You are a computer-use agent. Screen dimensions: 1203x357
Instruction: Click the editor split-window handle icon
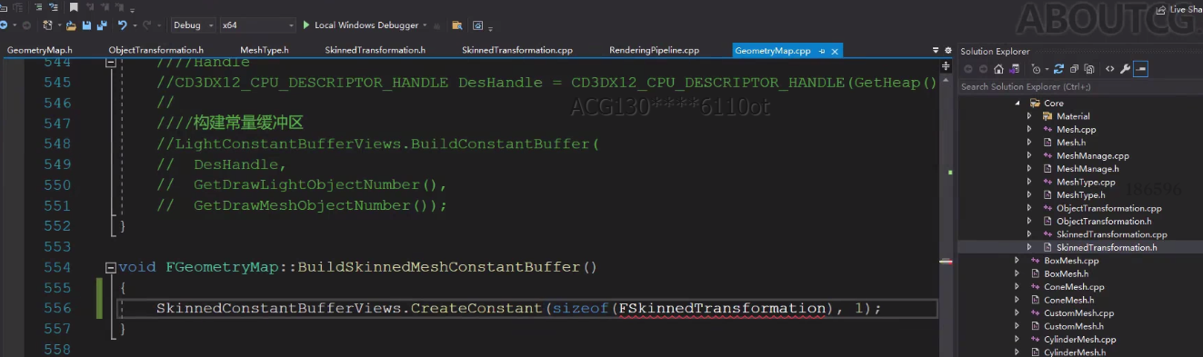[946, 65]
